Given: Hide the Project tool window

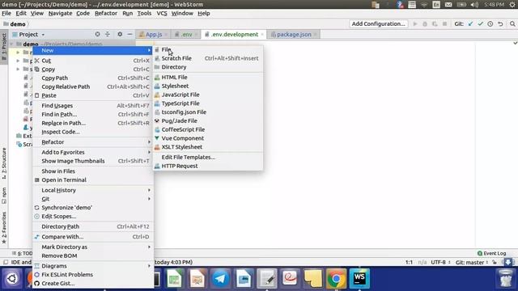Looking at the screenshot, I should pos(129,34).
